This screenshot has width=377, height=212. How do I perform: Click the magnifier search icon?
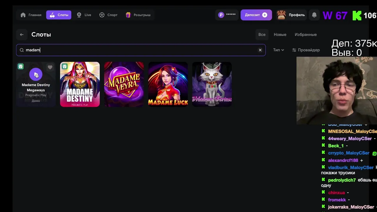pos(22,50)
